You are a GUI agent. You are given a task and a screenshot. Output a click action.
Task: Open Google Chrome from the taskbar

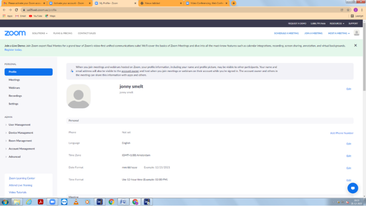[111, 202]
